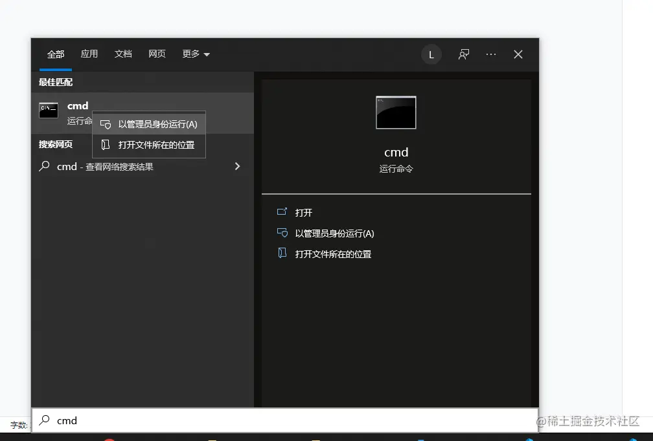
Task: Open the three-dot options menu
Action: click(x=491, y=54)
